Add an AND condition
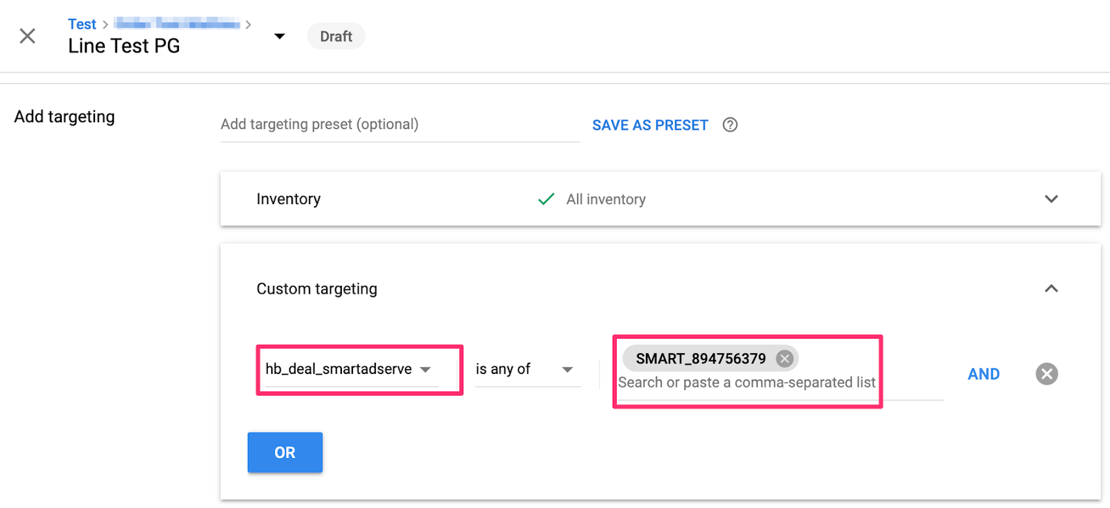The width and height of the screenshot is (1110, 508). (x=983, y=374)
